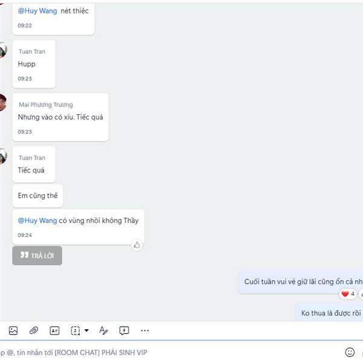Viewport: 363px width, 363px height.
Task: Open Mai Phương Trương's avatar
Action: (2, 103)
